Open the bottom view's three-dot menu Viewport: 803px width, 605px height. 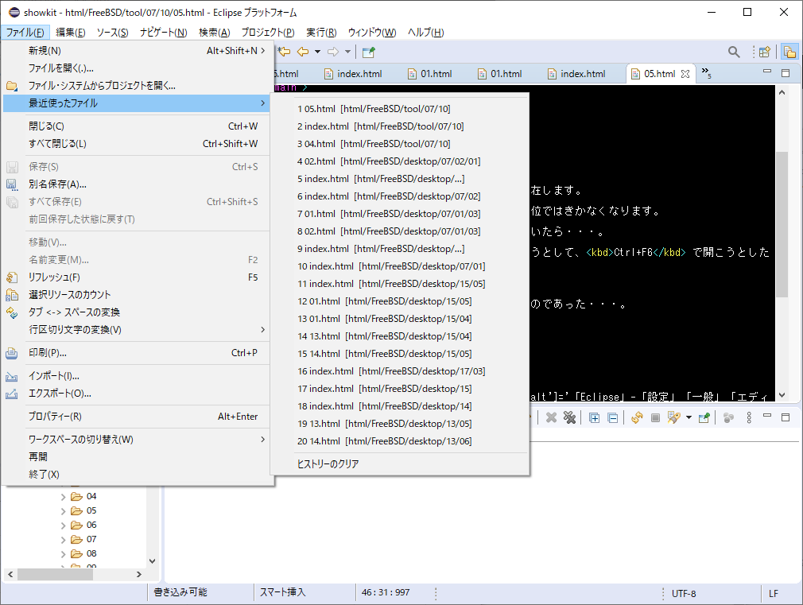(749, 417)
